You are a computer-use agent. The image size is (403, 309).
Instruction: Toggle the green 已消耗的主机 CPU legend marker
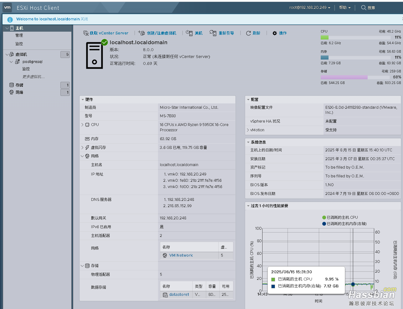coord(324,217)
